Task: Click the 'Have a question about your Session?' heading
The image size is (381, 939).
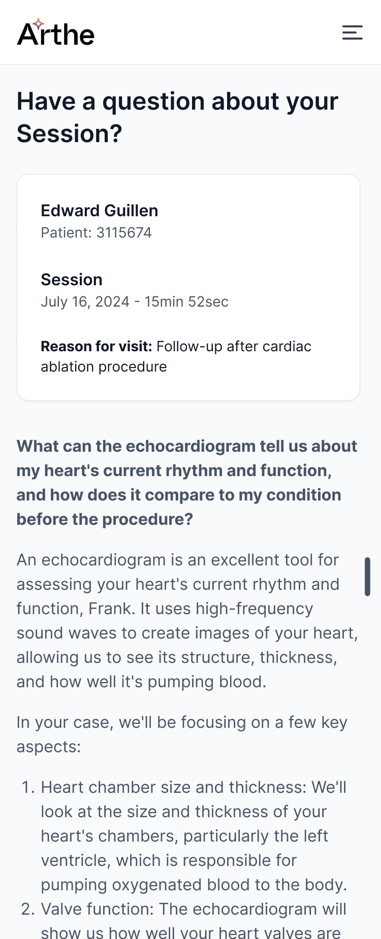Action: 177,117
